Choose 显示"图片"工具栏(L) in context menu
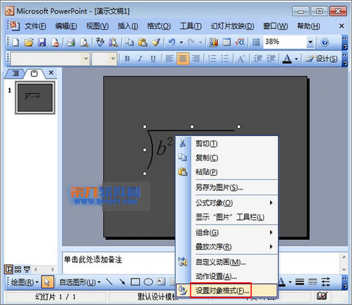352x305 pixels. click(x=227, y=217)
